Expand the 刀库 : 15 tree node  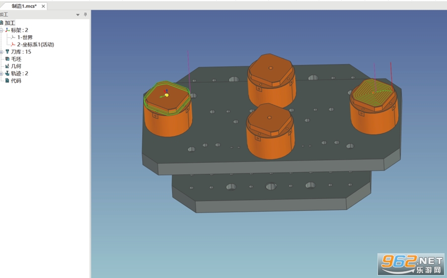(1, 52)
